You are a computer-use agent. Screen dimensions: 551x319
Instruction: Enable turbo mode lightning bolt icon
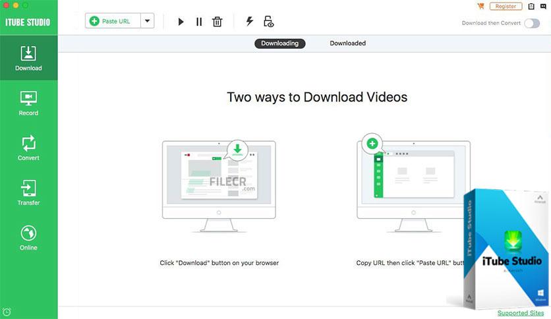[x=250, y=22]
